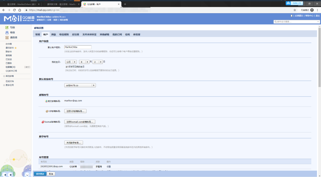Switch to the 收信规则 settings tab

(64, 35)
